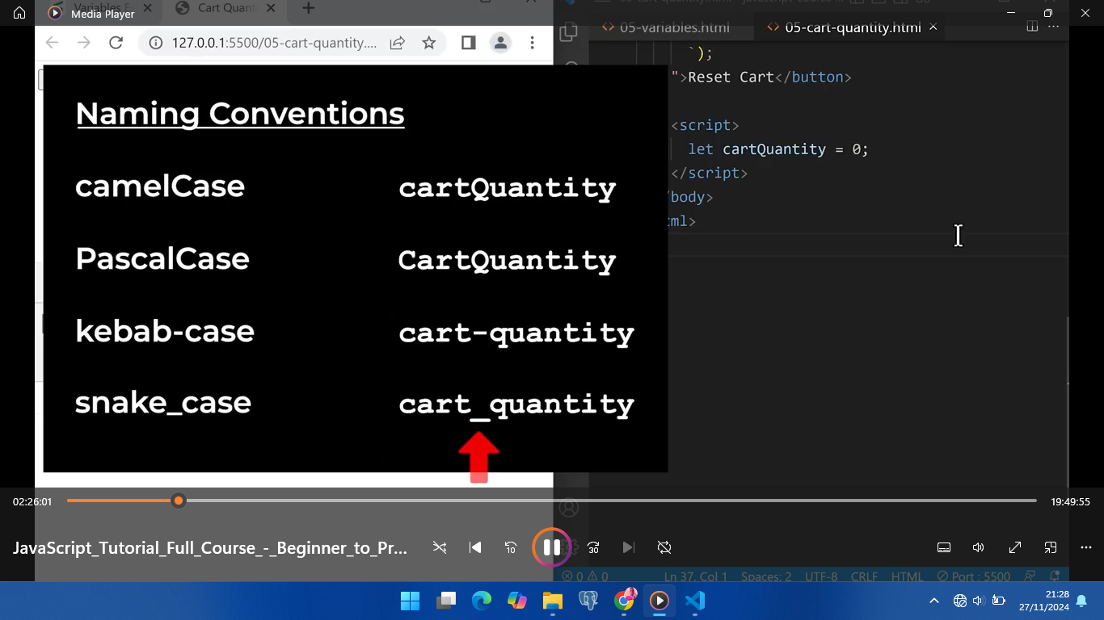Show hidden system tray icons

click(934, 601)
